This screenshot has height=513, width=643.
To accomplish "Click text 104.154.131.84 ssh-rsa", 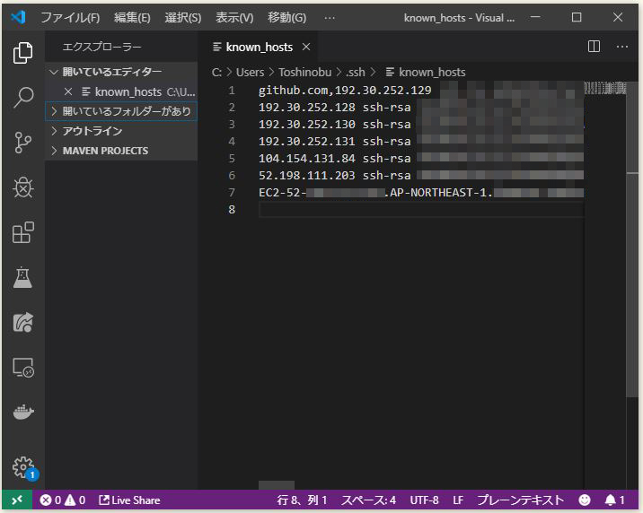I will (334, 159).
